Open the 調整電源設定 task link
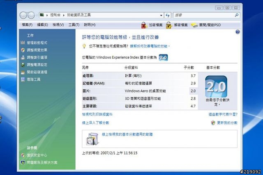This screenshot has height=175, width=263. point(37,65)
